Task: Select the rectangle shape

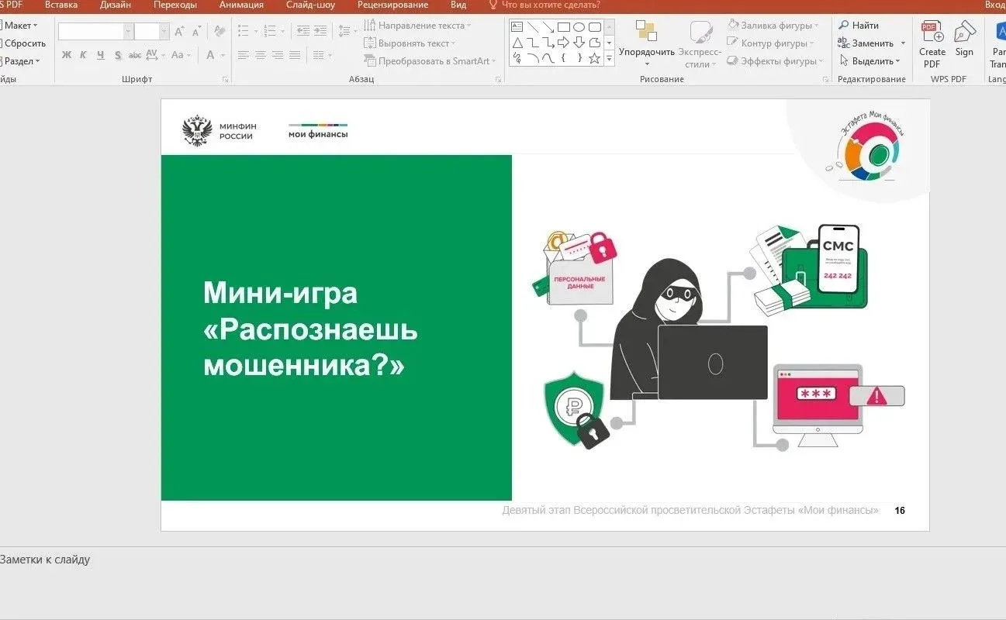Action: point(564,26)
